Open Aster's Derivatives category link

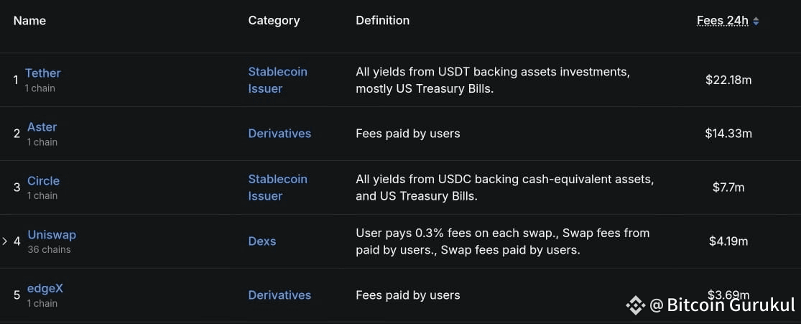click(x=279, y=134)
